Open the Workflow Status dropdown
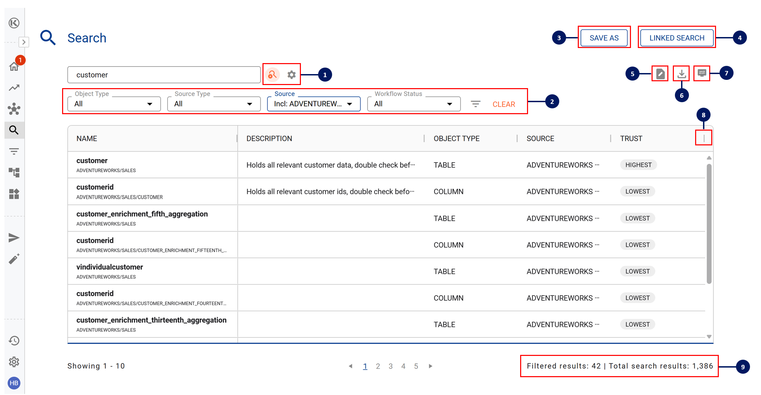761x395 pixels. 413,104
